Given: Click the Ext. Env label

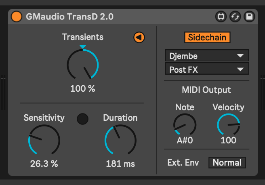Looking at the screenshot, I should (183, 162).
